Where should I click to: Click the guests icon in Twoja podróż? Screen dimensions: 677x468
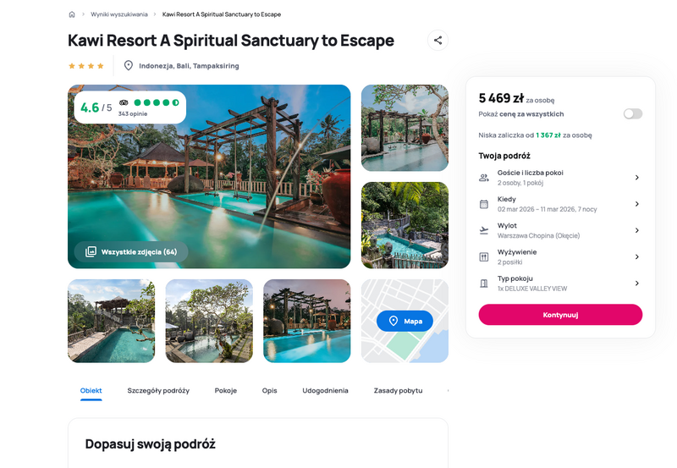pyautogui.click(x=484, y=178)
